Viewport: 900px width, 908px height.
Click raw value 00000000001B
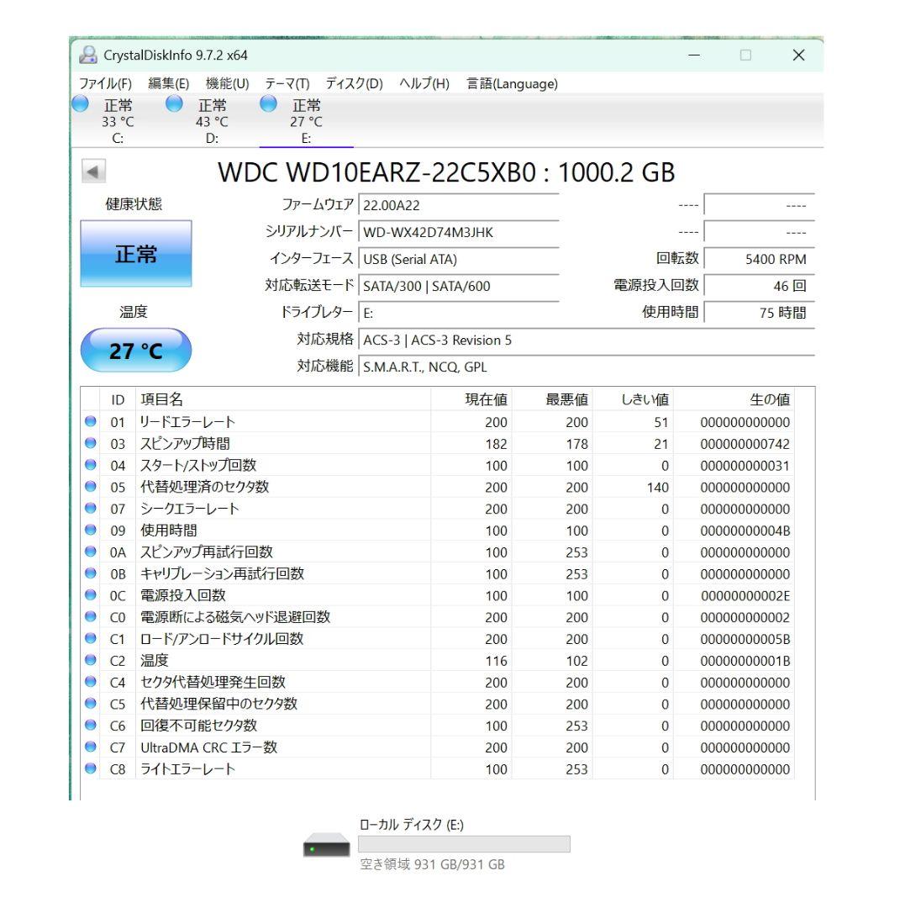pyautogui.click(x=745, y=661)
